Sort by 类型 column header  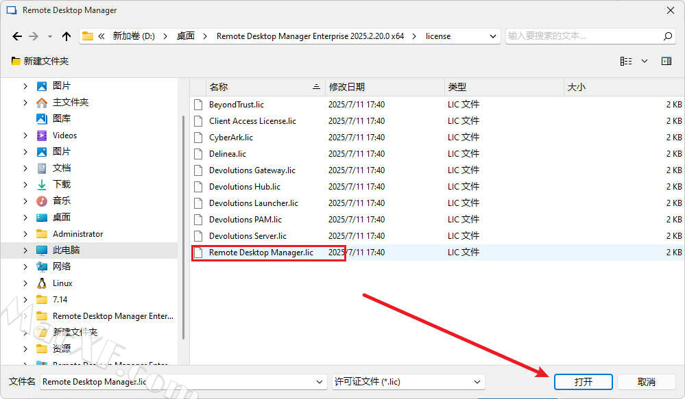(504, 87)
